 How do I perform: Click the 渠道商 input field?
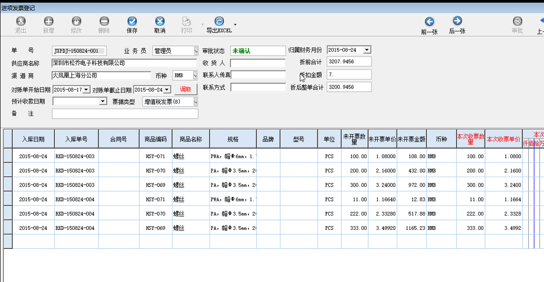101,75
